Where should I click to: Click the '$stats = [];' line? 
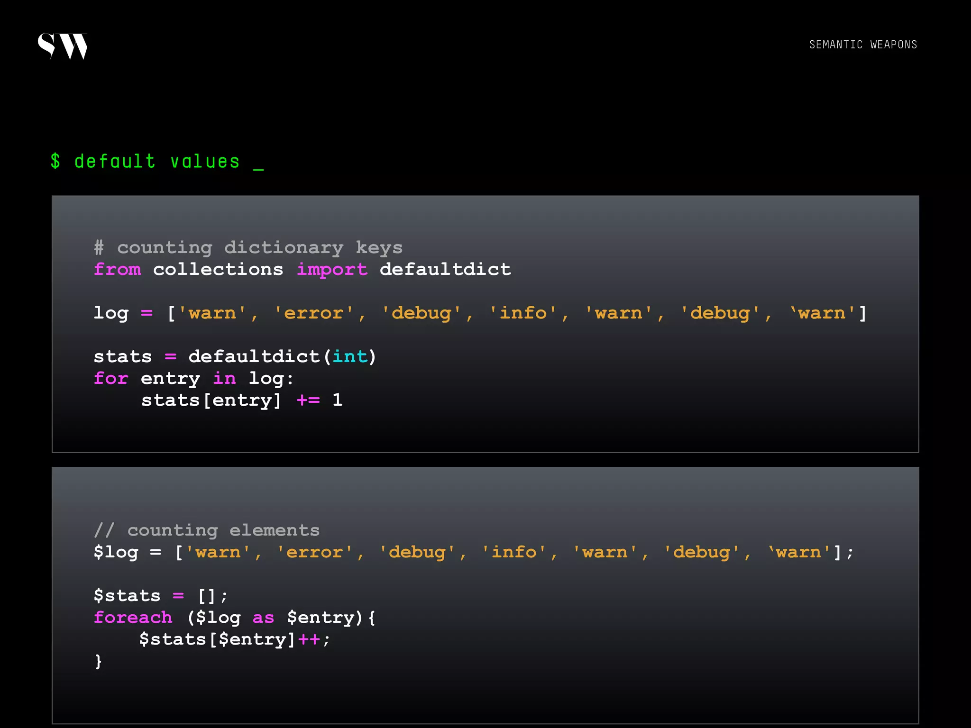point(161,596)
